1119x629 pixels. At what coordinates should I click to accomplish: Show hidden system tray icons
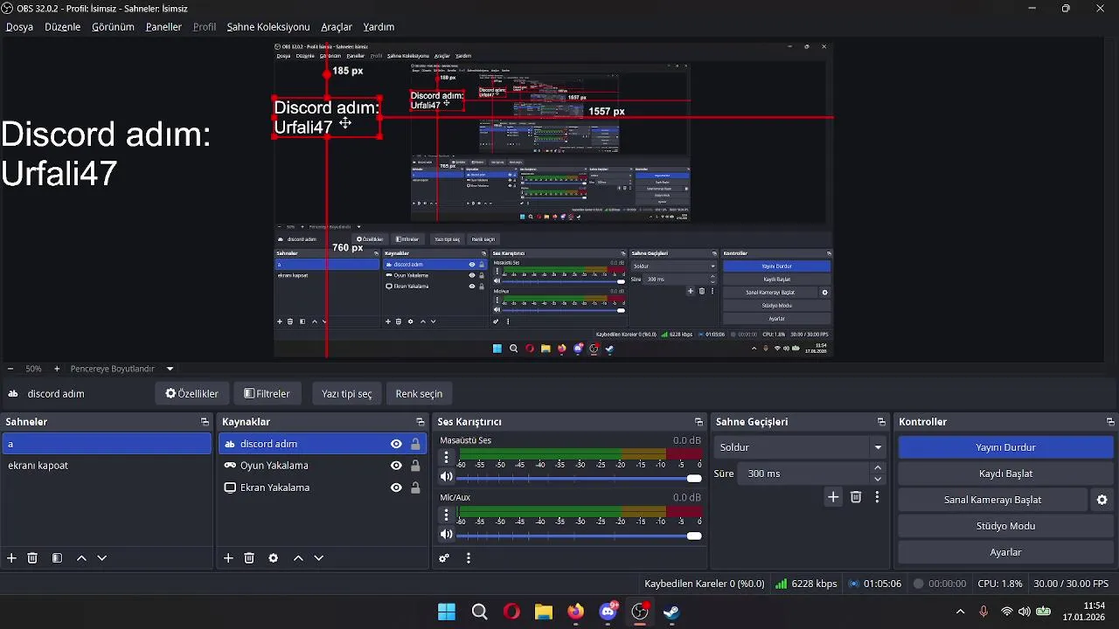click(960, 612)
